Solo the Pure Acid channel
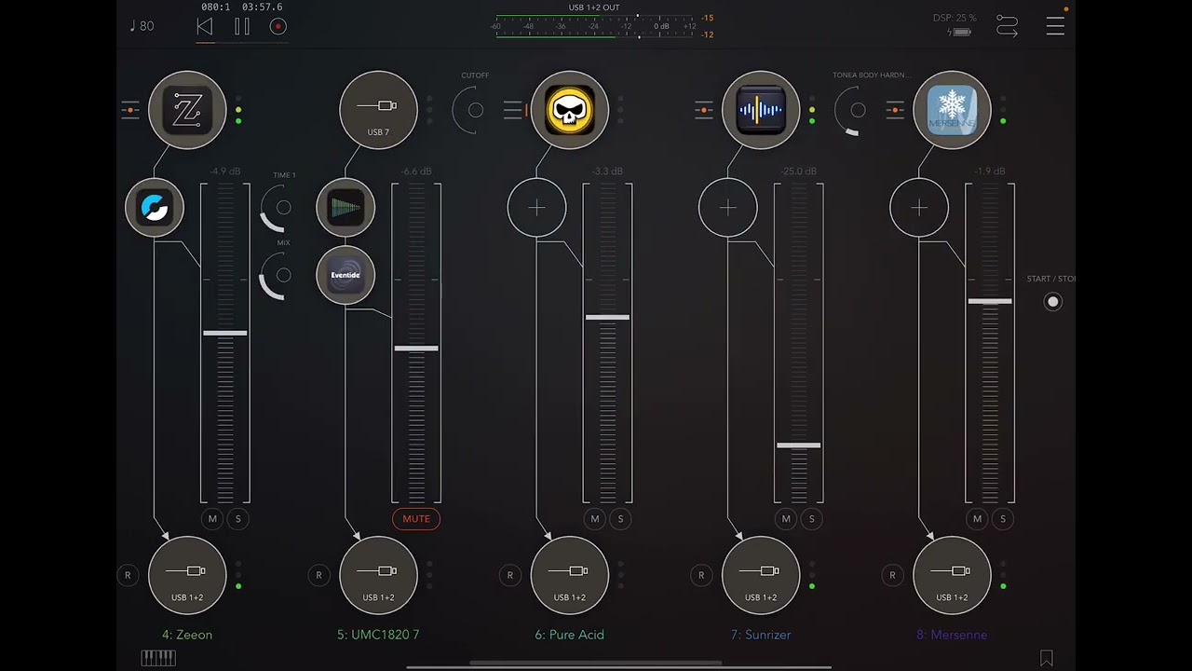This screenshot has width=1192, height=671. 620,519
